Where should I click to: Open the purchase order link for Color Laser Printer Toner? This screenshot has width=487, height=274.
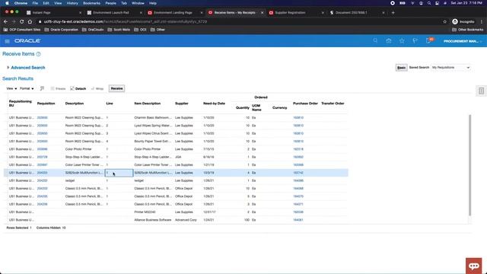pyautogui.click(x=298, y=164)
